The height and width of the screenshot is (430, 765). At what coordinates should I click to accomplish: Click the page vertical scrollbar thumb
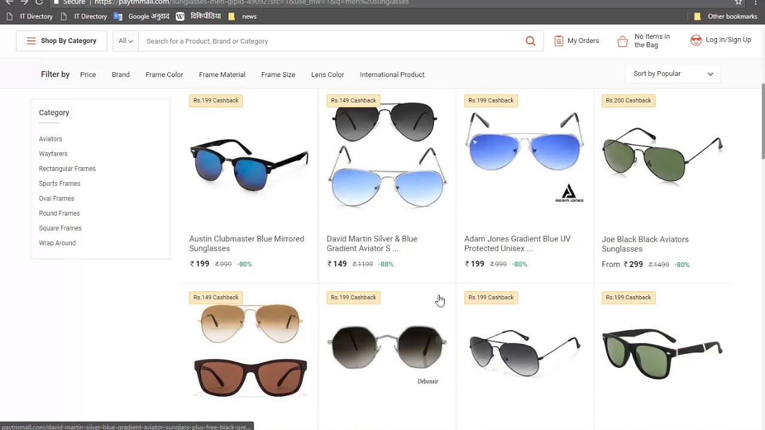[763, 121]
